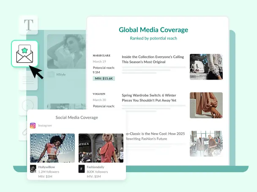Select the text lines block icon
257x192 pixels.
[x=28, y=80]
